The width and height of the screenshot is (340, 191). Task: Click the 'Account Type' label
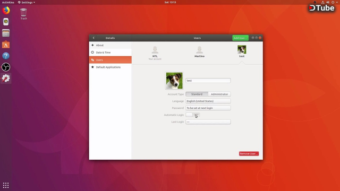click(x=176, y=94)
